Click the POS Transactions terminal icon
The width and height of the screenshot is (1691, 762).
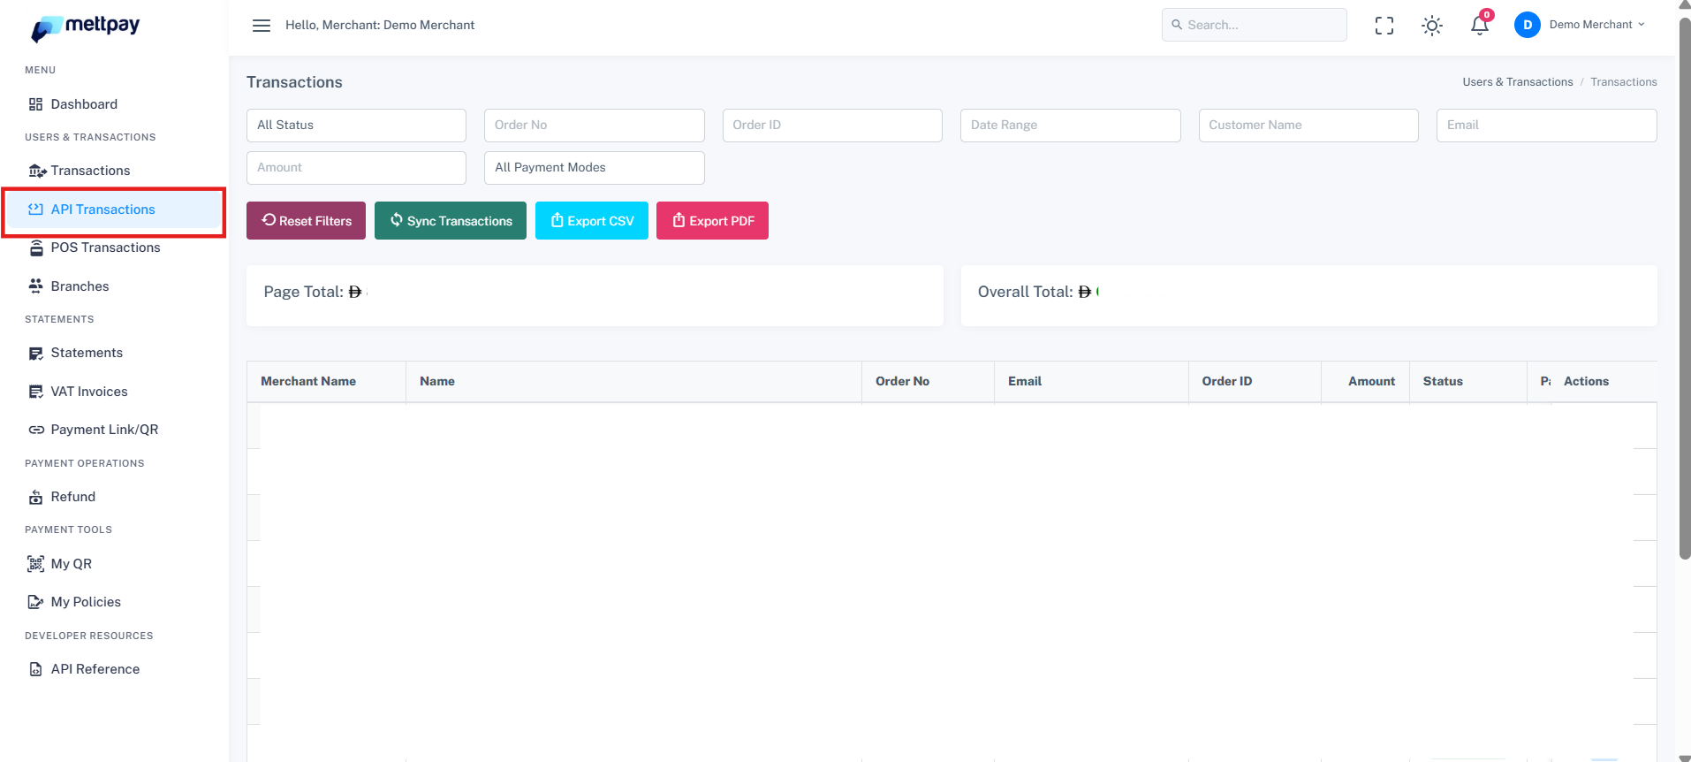click(x=36, y=248)
